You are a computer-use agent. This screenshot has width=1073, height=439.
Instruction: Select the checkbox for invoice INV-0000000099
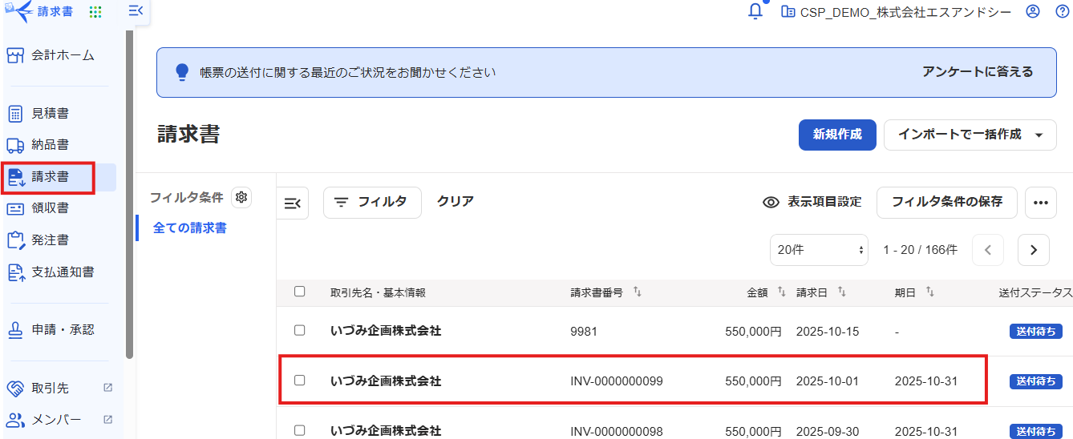tap(300, 381)
